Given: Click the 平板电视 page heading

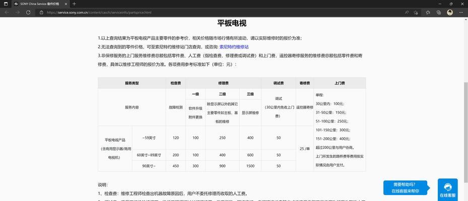Looking at the screenshot, I should pyautogui.click(x=232, y=23).
